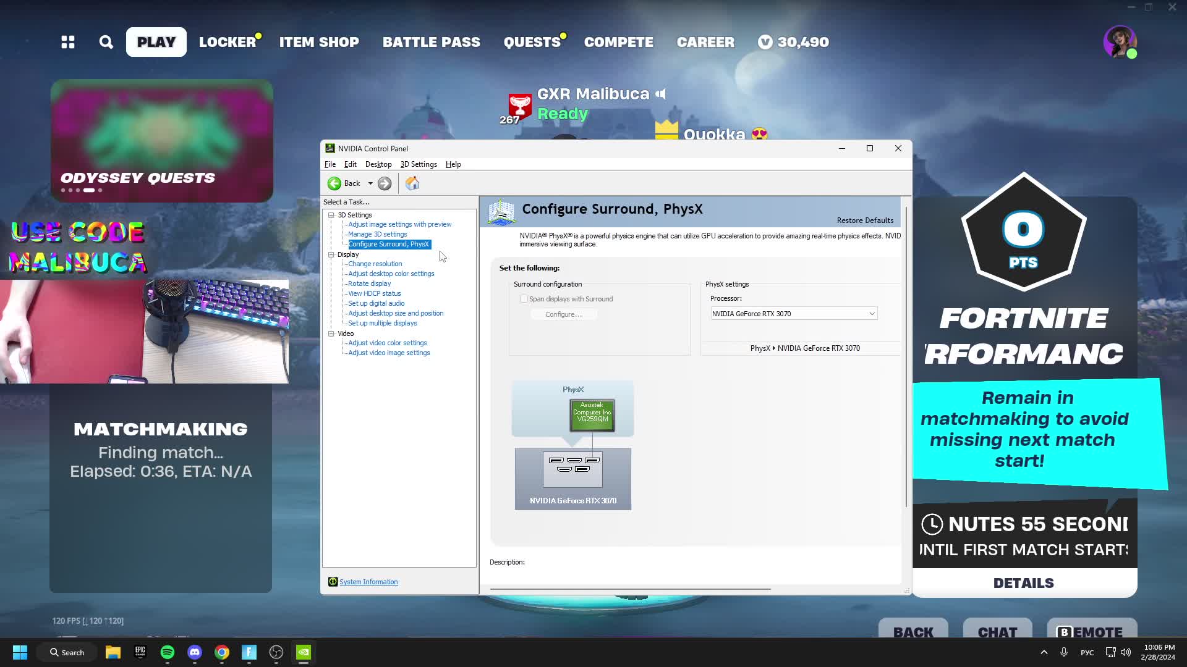Screen dimensions: 1187x667
Task: Switch to the QUESTS tab
Action: [532, 42]
